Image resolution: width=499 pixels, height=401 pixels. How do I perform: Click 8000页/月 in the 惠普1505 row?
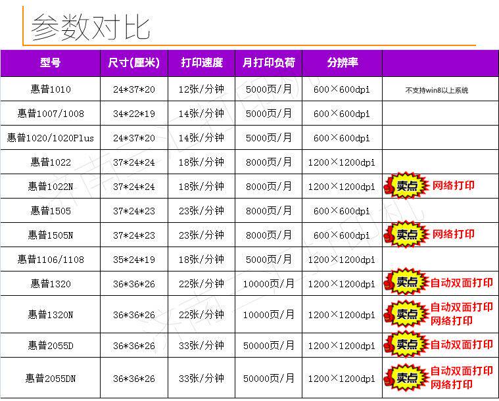coord(269,210)
